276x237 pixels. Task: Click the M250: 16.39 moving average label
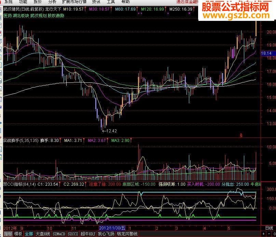click(182, 9)
